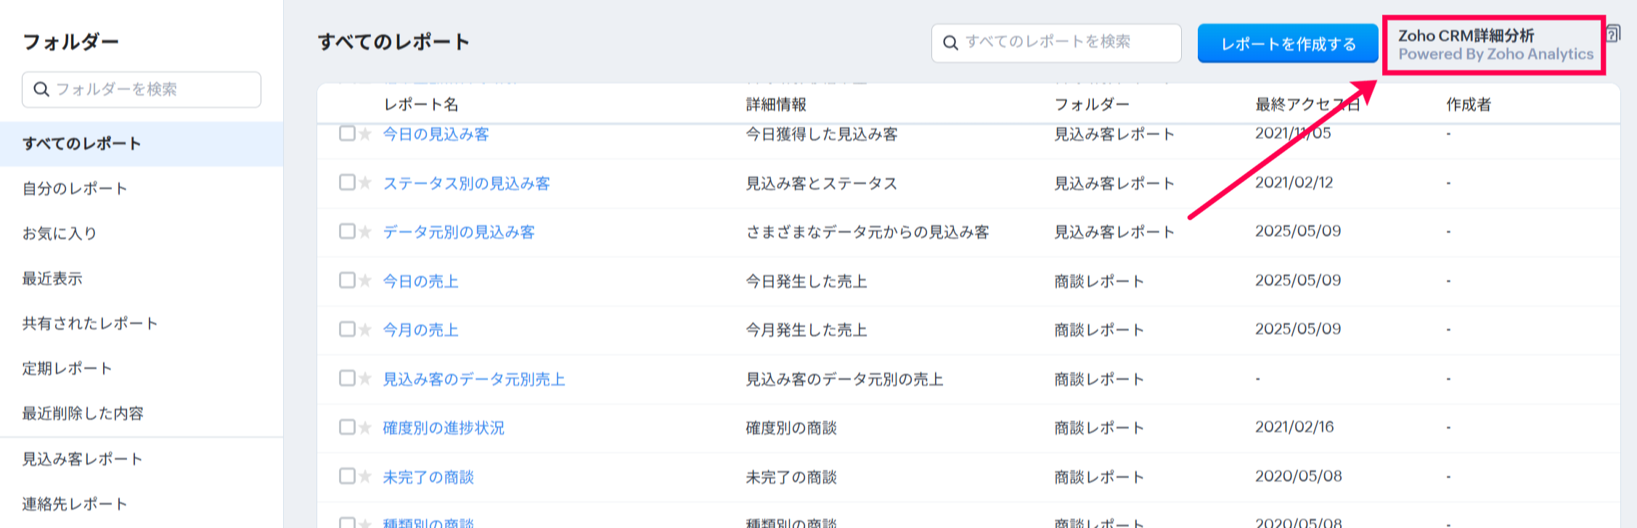Viewport: 1637px width, 528px height.
Task: Open the 自分のレポート folder
Action: tap(75, 189)
